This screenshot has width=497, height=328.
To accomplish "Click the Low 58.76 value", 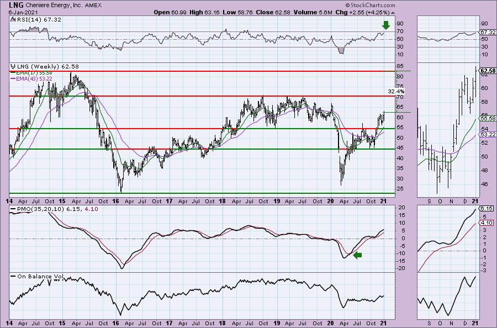I will pyautogui.click(x=237, y=12).
